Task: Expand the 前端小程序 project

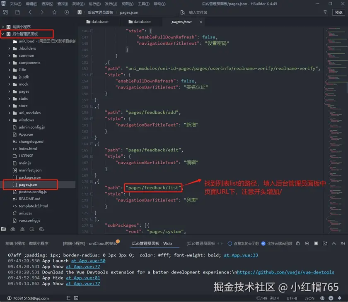Action: pos(3,27)
